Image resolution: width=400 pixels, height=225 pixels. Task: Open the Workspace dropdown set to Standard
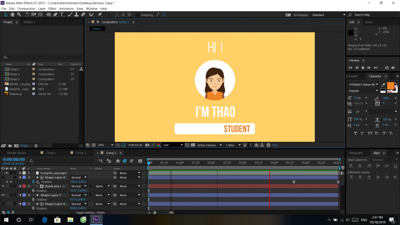(329, 15)
